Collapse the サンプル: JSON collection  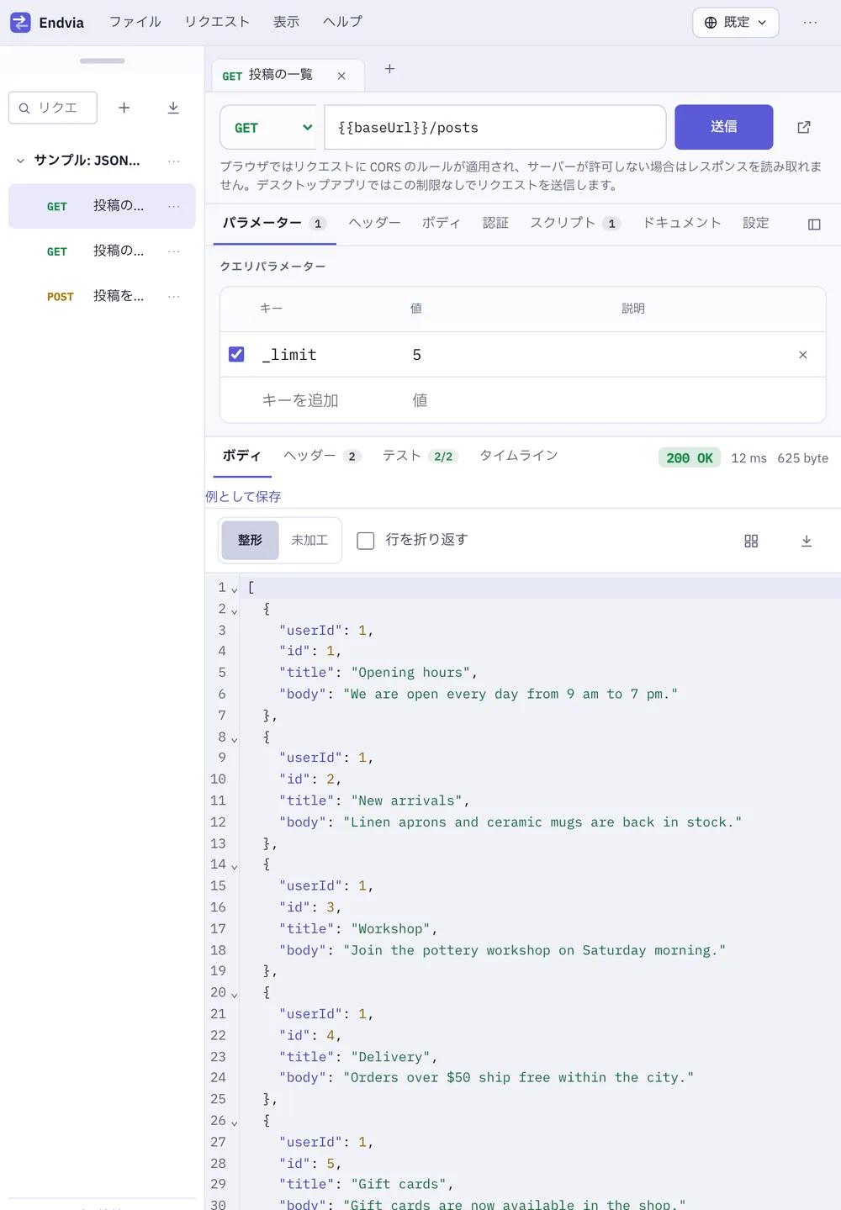[20, 161]
